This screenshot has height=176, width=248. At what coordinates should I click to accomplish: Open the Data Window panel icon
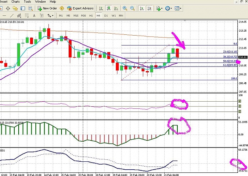pyautogui.click(x=8, y=8)
